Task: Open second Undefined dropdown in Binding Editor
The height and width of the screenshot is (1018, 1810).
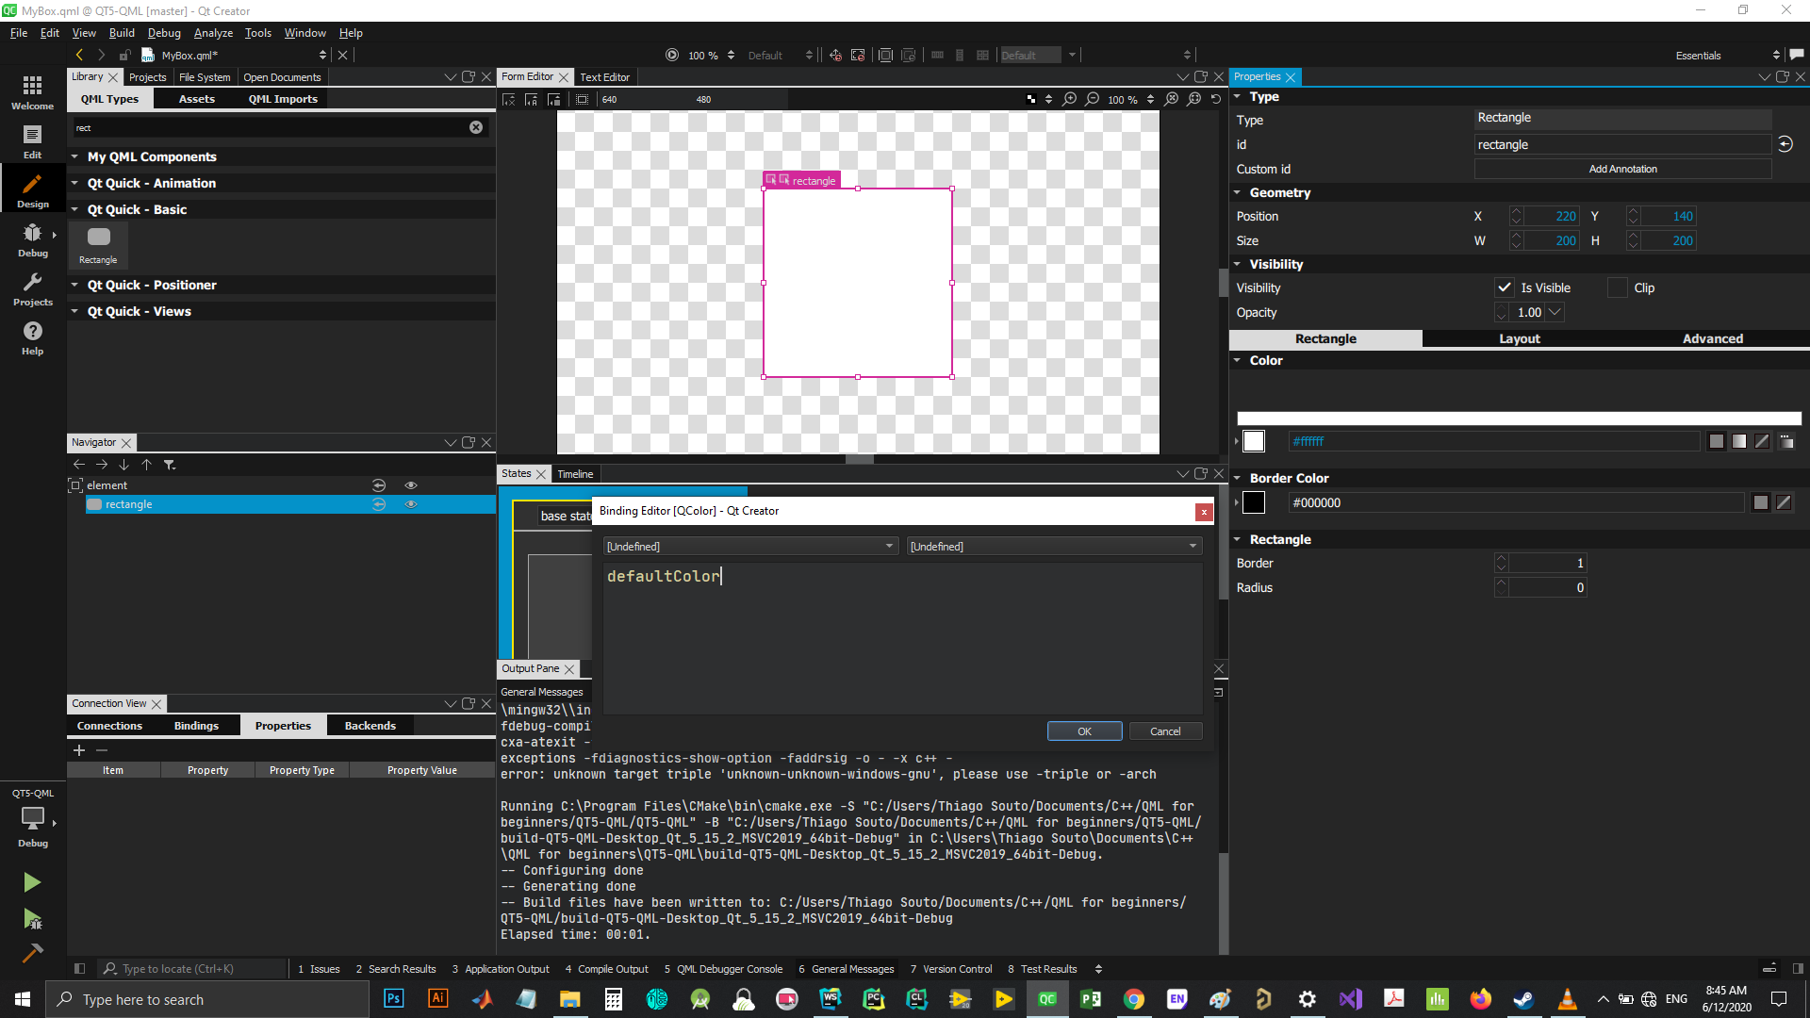Action: point(1054,546)
